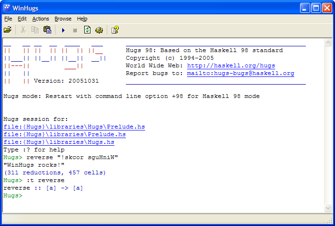This screenshot has width=335, height=226.
Task: Open the Actions menu
Action: pos(41,19)
